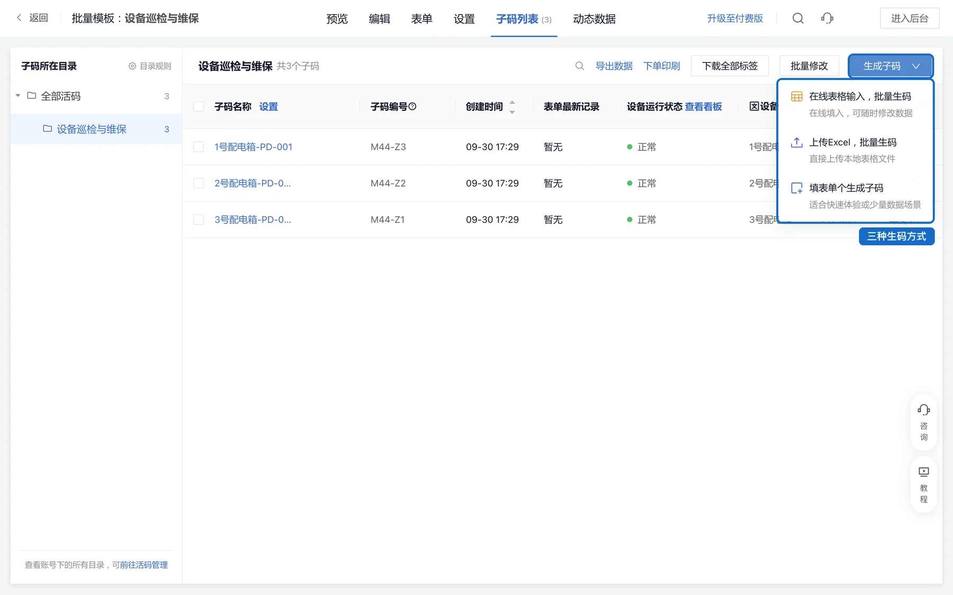953x595 pixels.
Task: Click the back arrow icon next to 返回
Action: (x=19, y=18)
